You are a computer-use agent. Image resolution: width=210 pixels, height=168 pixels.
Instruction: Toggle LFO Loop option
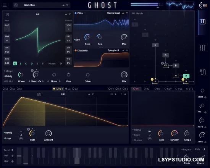(7, 138)
